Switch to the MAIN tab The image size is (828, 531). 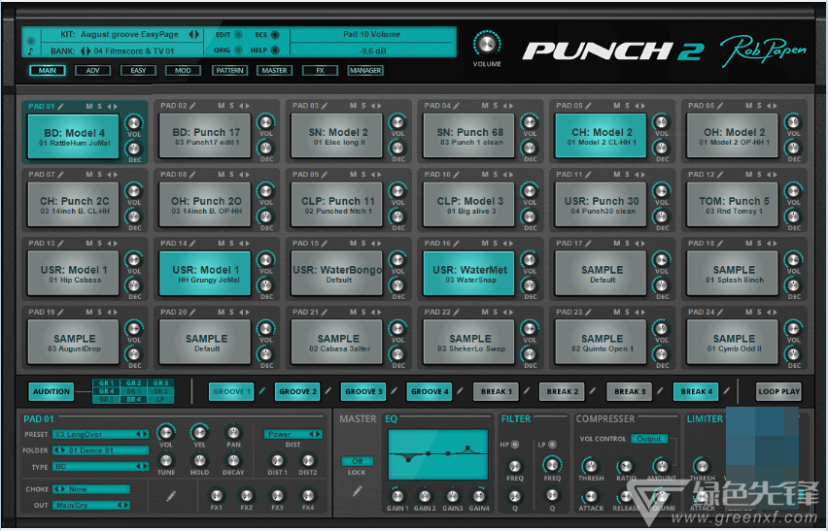pos(48,70)
